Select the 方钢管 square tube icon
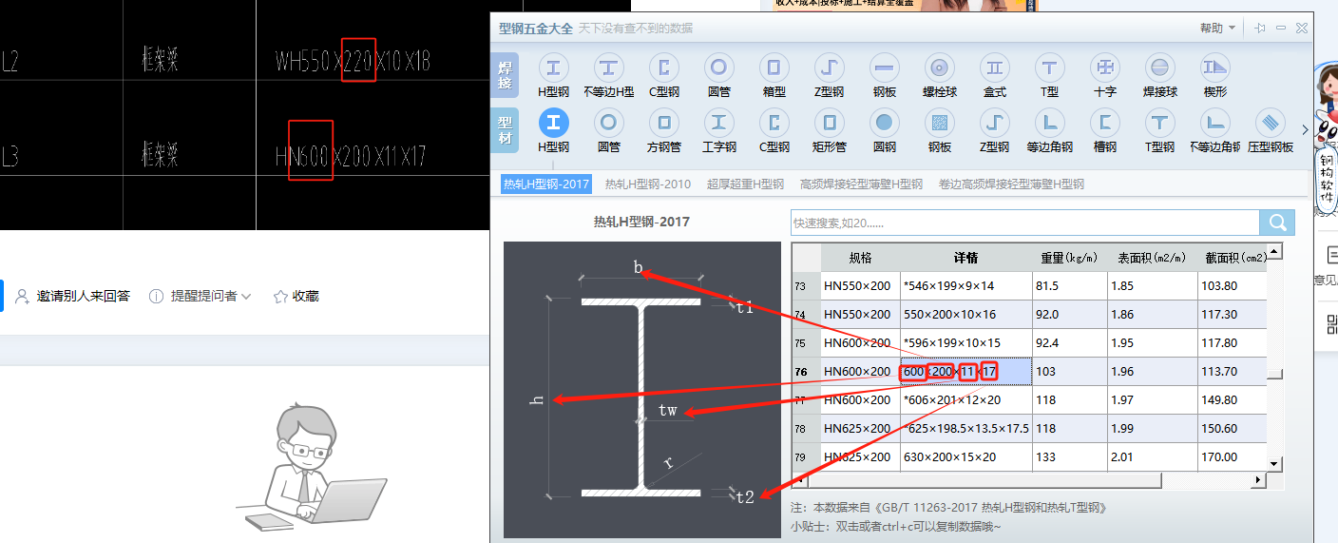The image size is (1338, 543). (x=664, y=123)
